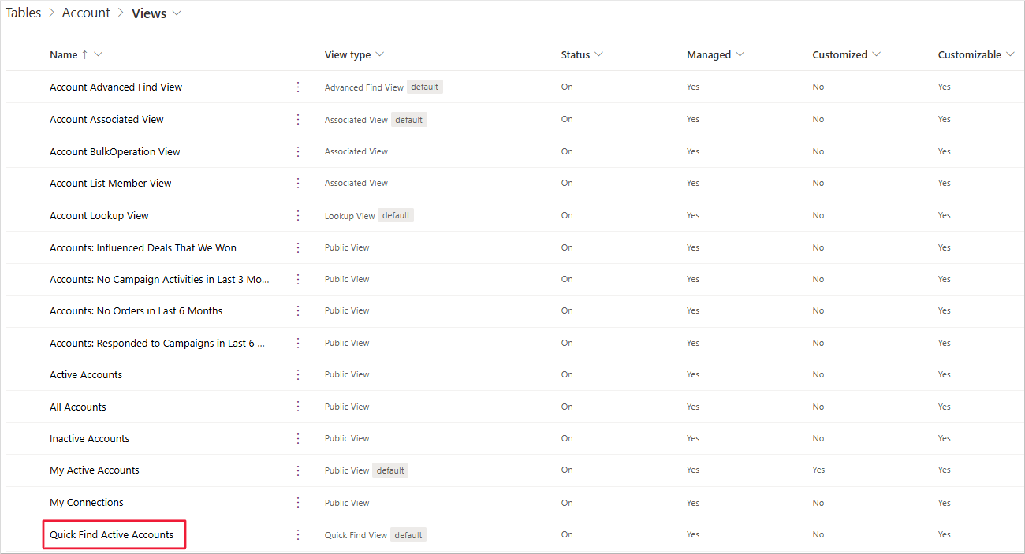Open more actions for My Connections
The height and width of the screenshot is (554, 1025).
tap(298, 502)
